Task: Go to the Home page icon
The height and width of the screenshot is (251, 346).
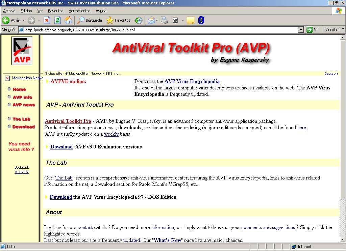Action: [68, 20]
